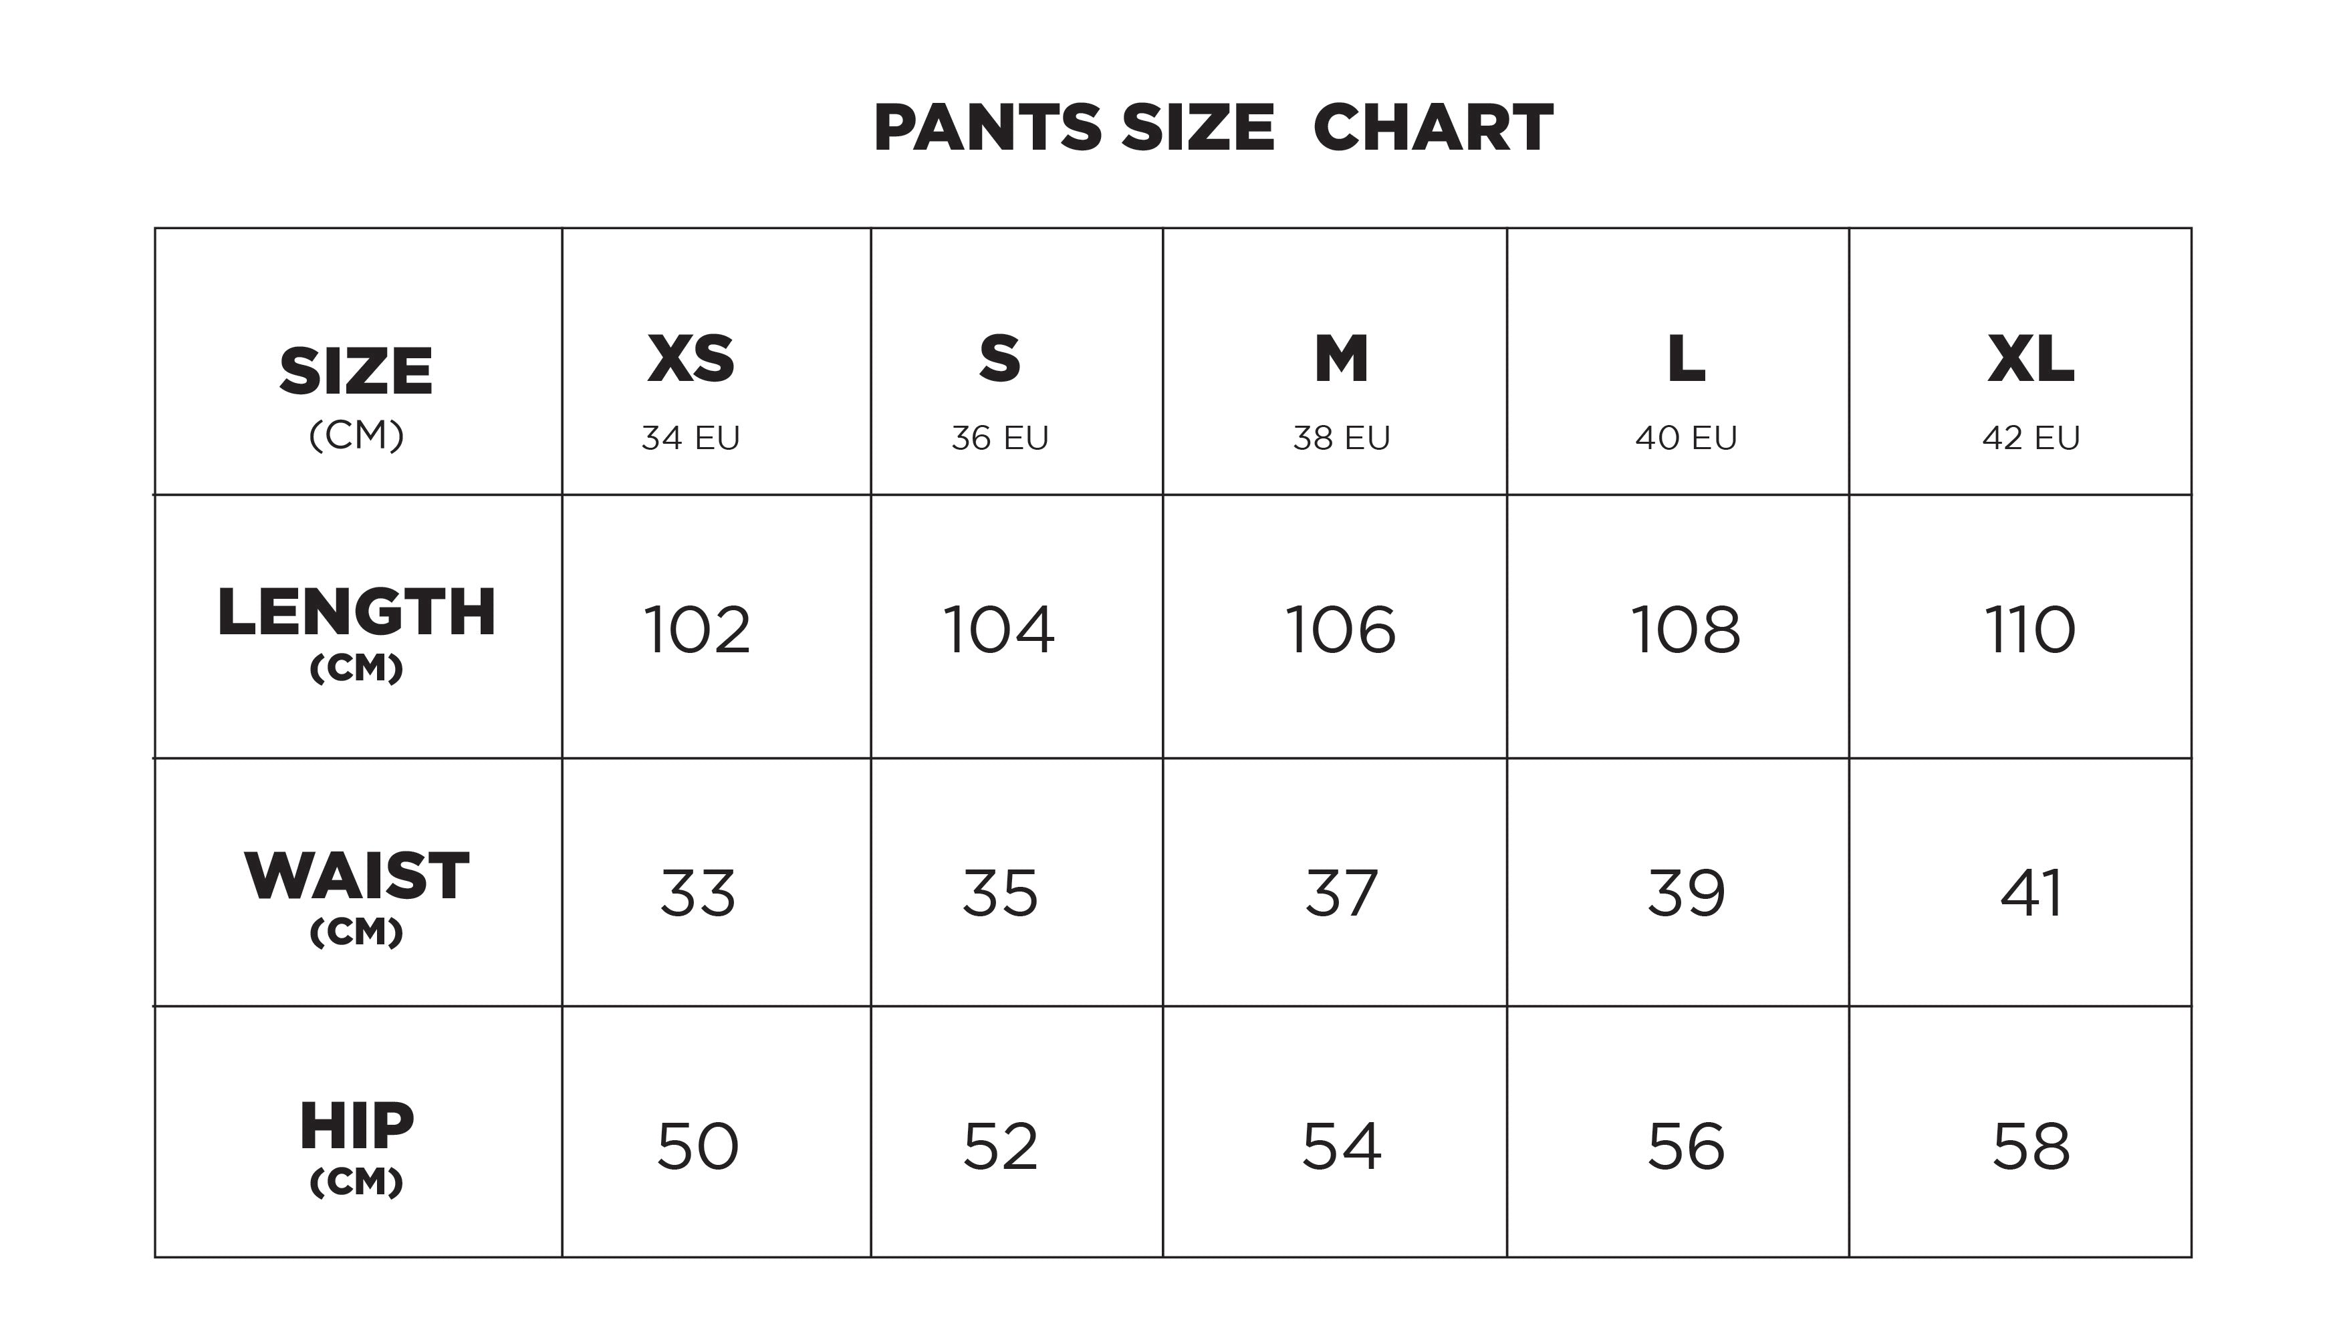Click waist value 35 for S
The width and height of the screenshot is (2345, 1342).
point(1000,893)
